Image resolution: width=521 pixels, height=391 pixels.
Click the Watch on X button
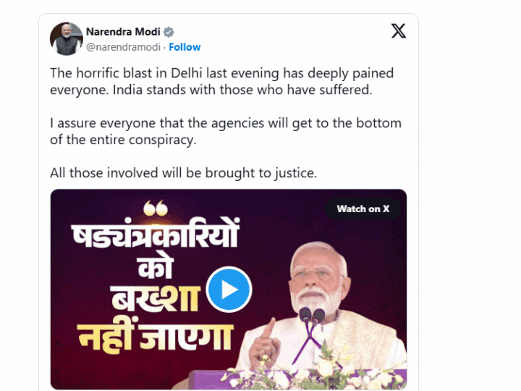[363, 209]
